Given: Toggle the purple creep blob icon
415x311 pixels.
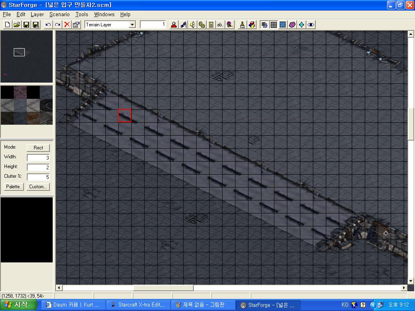Looking at the screenshot, I should (x=292, y=25).
